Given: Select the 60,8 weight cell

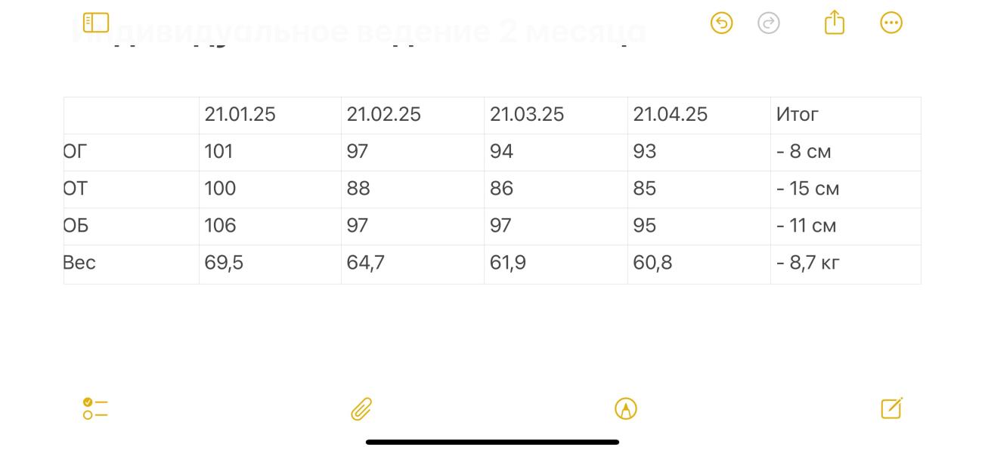Looking at the screenshot, I should [699, 264].
